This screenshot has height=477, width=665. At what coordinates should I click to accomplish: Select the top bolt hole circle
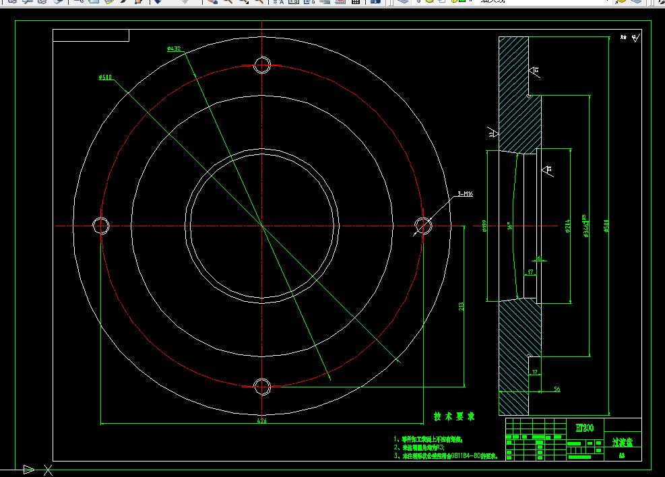(x=262, y=65)
